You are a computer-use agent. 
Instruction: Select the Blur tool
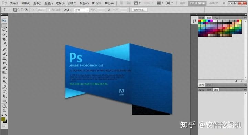(x=4, y=77)
